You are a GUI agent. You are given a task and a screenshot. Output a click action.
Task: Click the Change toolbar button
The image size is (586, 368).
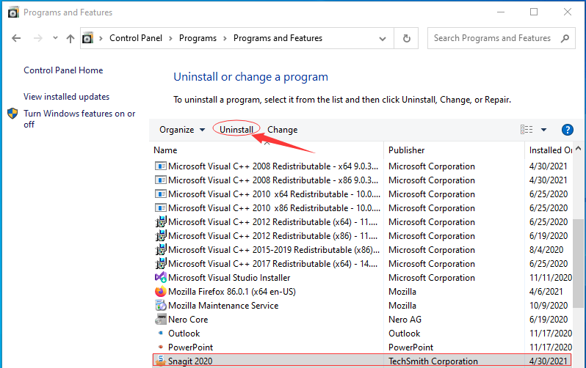click(x=282, y=130)
